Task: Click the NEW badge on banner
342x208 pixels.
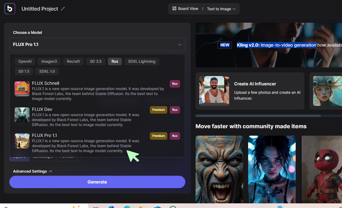Action: pos(225,45)
